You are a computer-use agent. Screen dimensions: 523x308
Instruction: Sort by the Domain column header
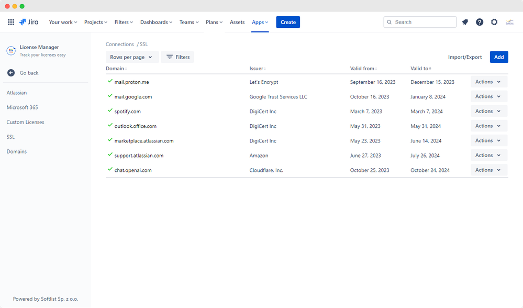[x=116, y=69]
